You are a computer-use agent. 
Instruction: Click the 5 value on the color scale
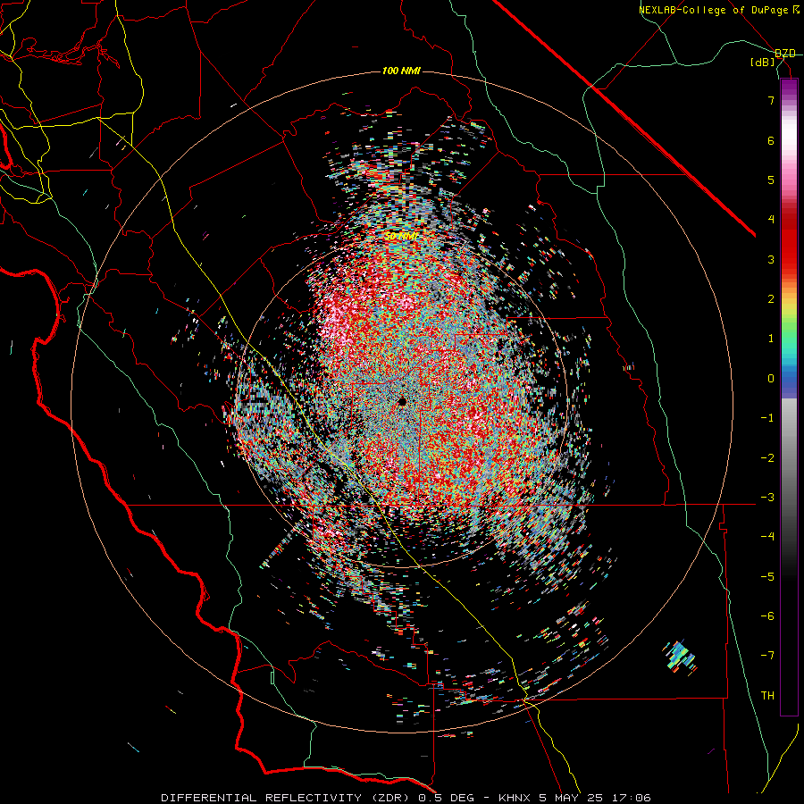click(771, 180)
